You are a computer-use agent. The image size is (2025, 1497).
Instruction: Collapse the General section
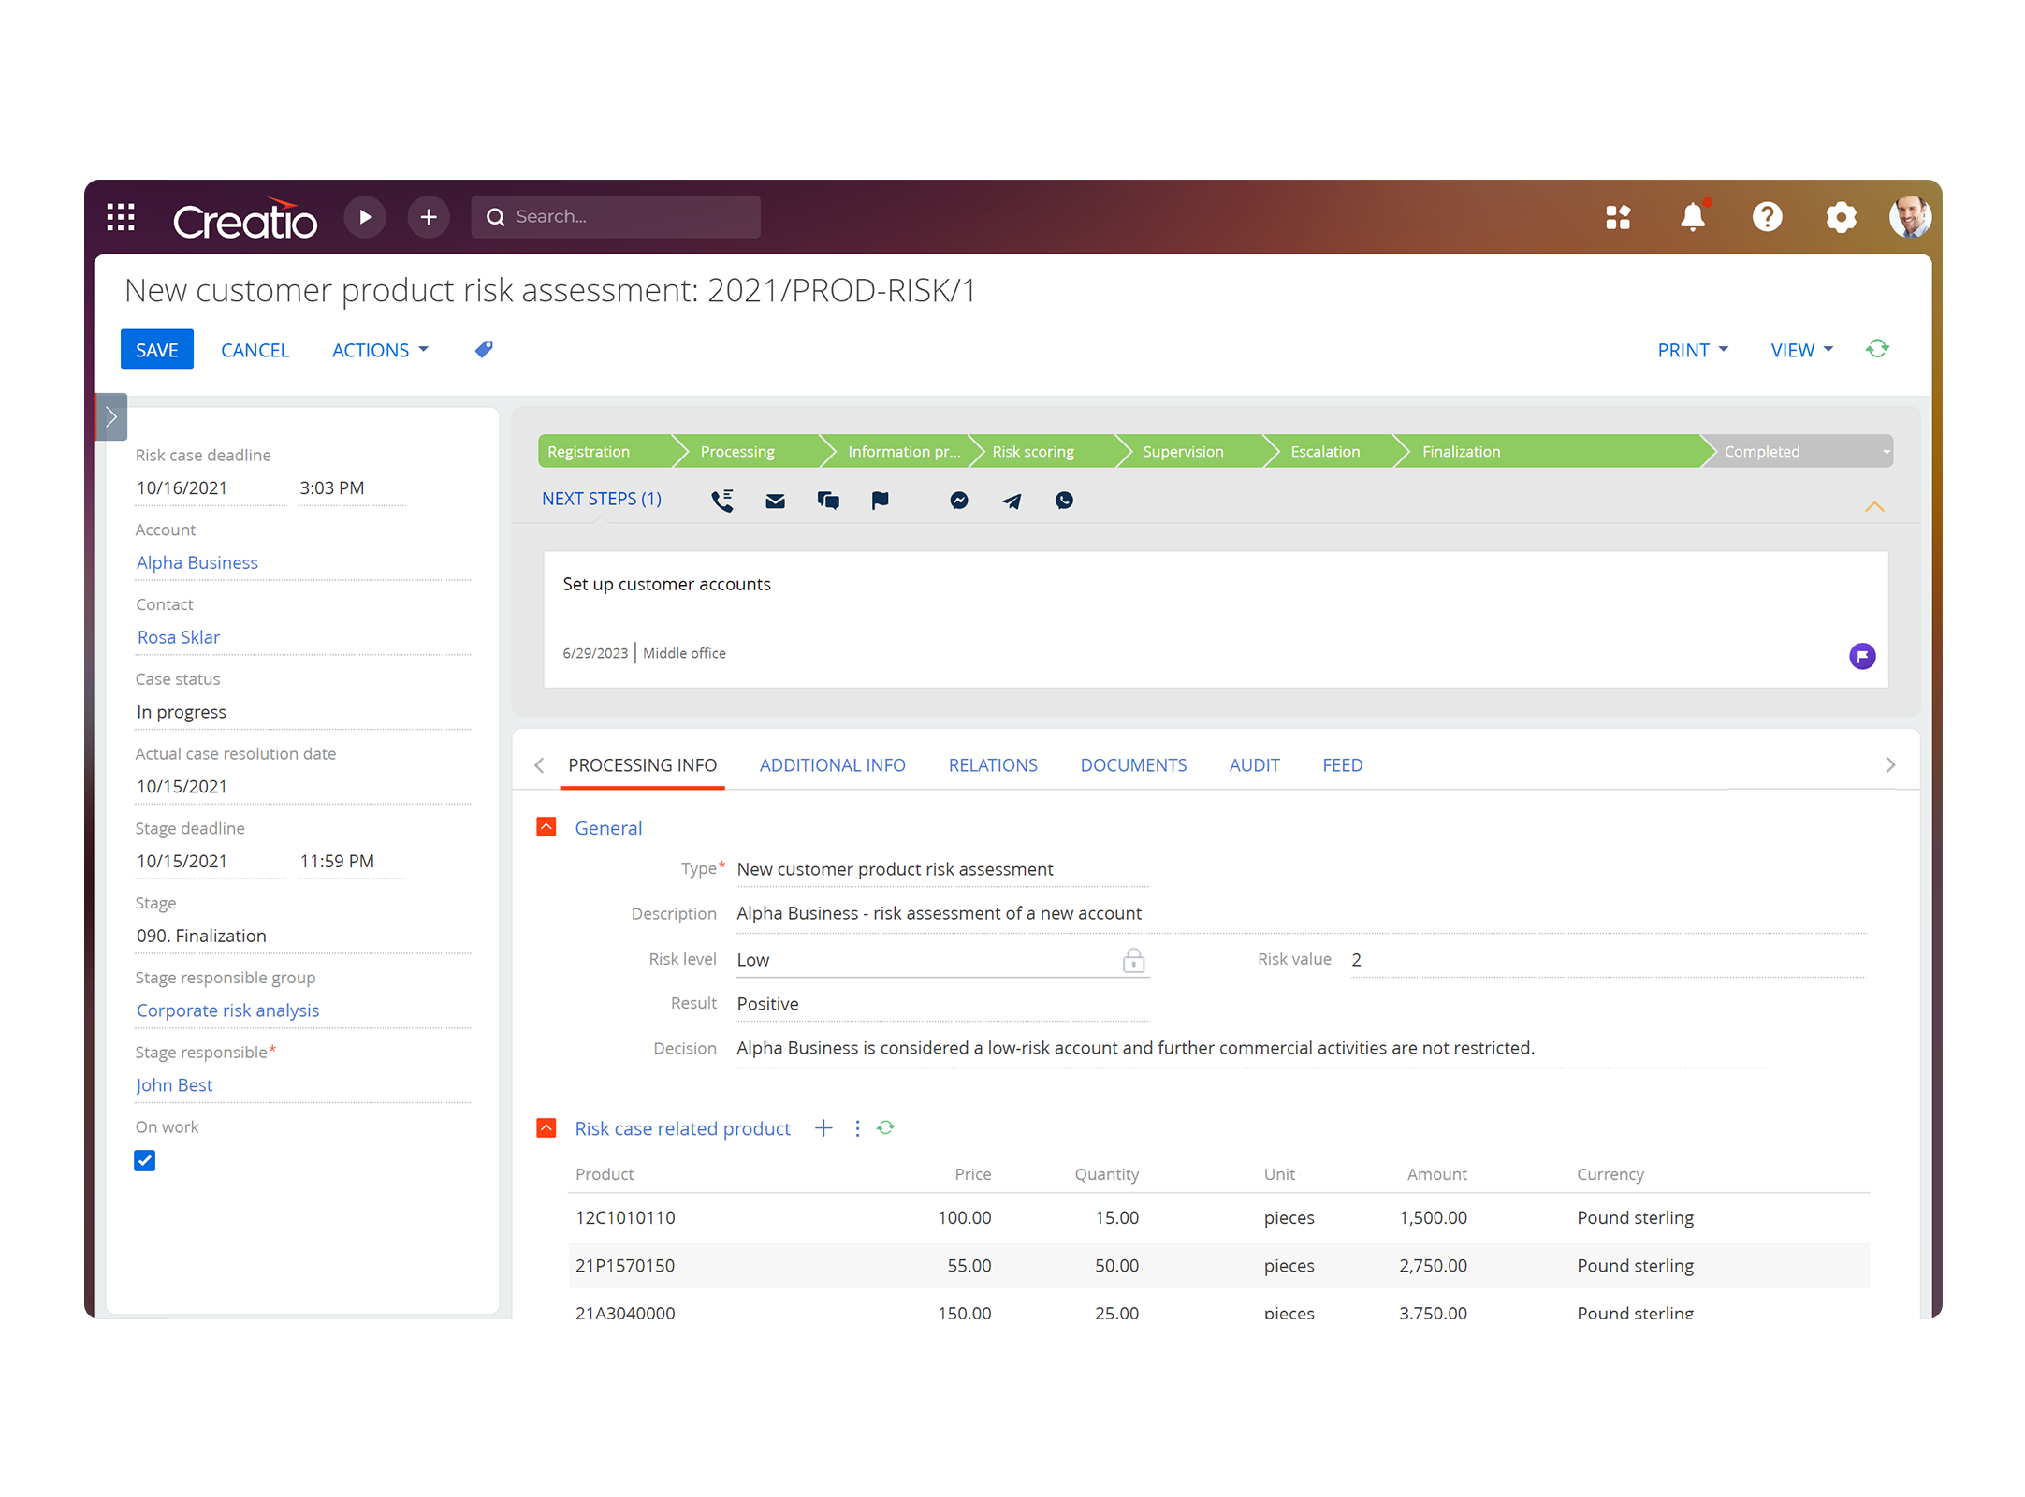[546, 827]
